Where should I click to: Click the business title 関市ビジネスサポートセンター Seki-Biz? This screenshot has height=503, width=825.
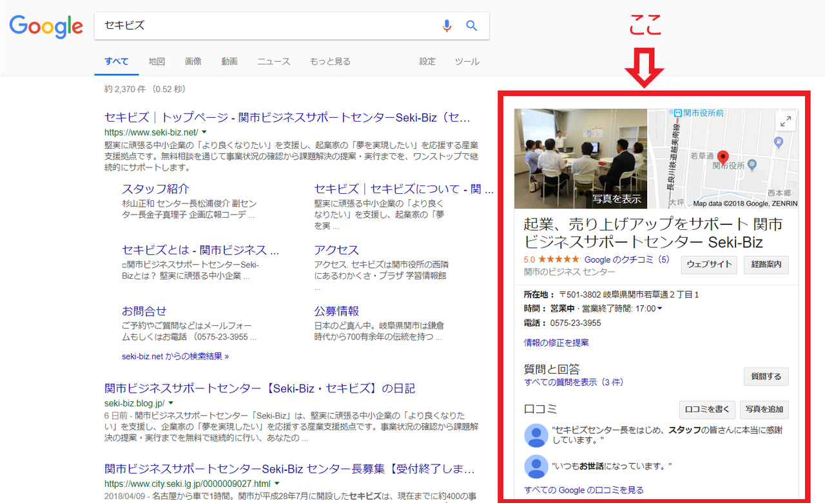(x=653, y=233)
